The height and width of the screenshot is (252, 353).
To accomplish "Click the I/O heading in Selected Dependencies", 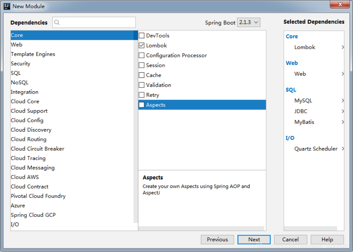I will (290, 138).
